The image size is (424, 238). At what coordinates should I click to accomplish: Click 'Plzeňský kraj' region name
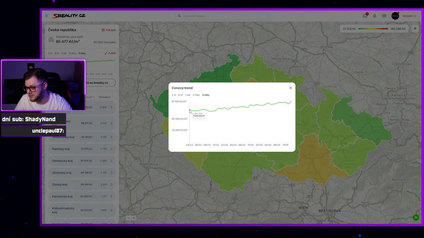(x=61, y=149)
